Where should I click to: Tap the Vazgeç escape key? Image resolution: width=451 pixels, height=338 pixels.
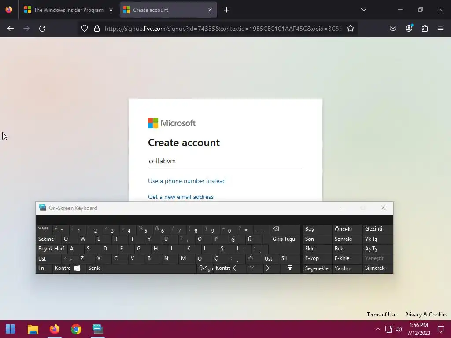point(44,229)
